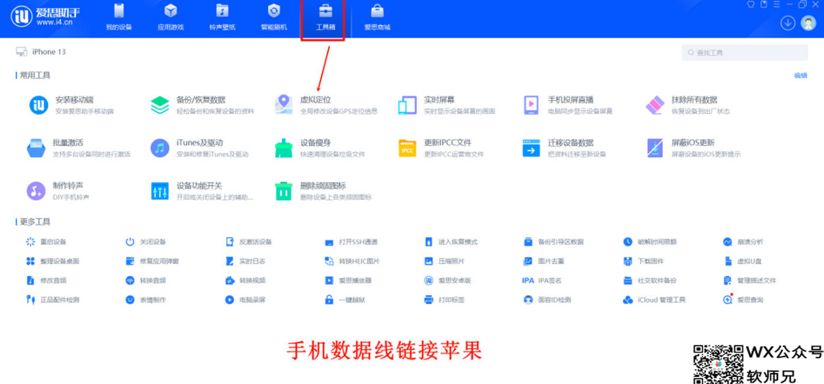Open 社交软件备份 tool
824x384 pixels.
(x=650, y=281)
